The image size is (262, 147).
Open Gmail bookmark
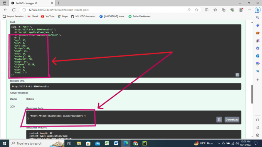(33, 16)
